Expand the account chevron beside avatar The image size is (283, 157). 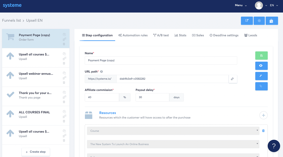[266, 6]
